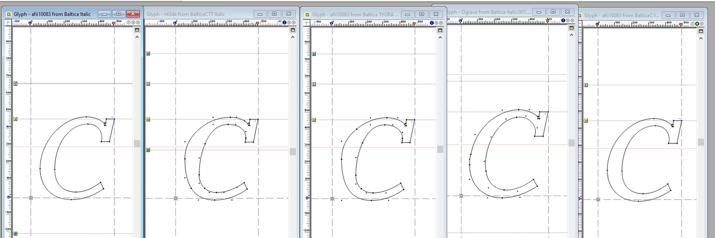
Task: Select yellow X zone label in ntilde window
Action: [148, 119]
